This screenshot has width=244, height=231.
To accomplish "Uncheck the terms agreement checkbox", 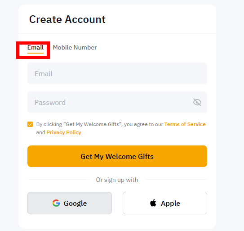I will click(x=30, y=124).
